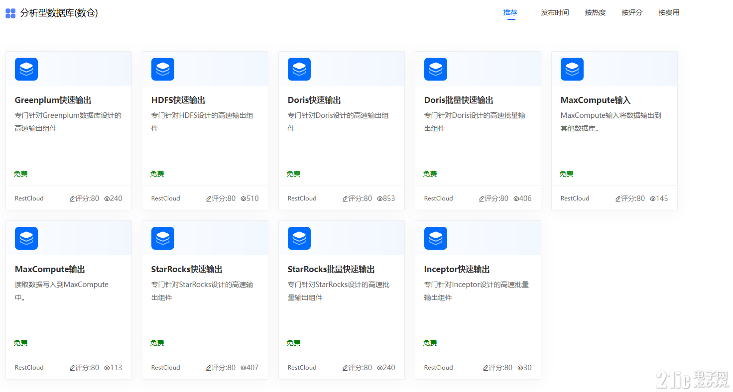Click the view-count eye icon beside 240 on Greenplum card
This screenshot has height=392, width=733.
(x=107, y=198)
